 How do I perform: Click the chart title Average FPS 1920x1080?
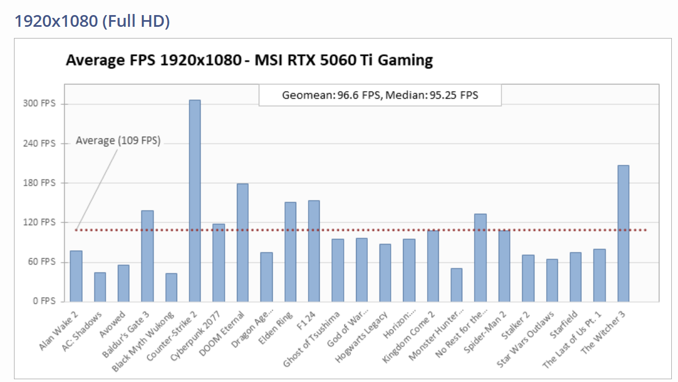[249, 60]
